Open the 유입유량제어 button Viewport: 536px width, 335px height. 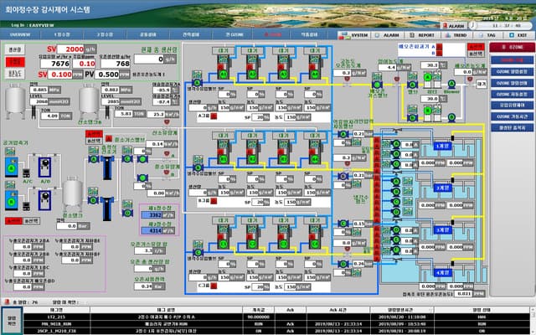pos(512,106)
